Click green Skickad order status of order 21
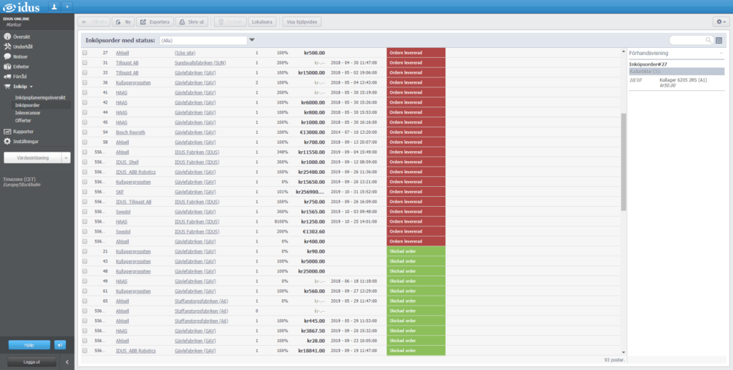This screenshot has width=733, height=370. (x=416, y=251)
